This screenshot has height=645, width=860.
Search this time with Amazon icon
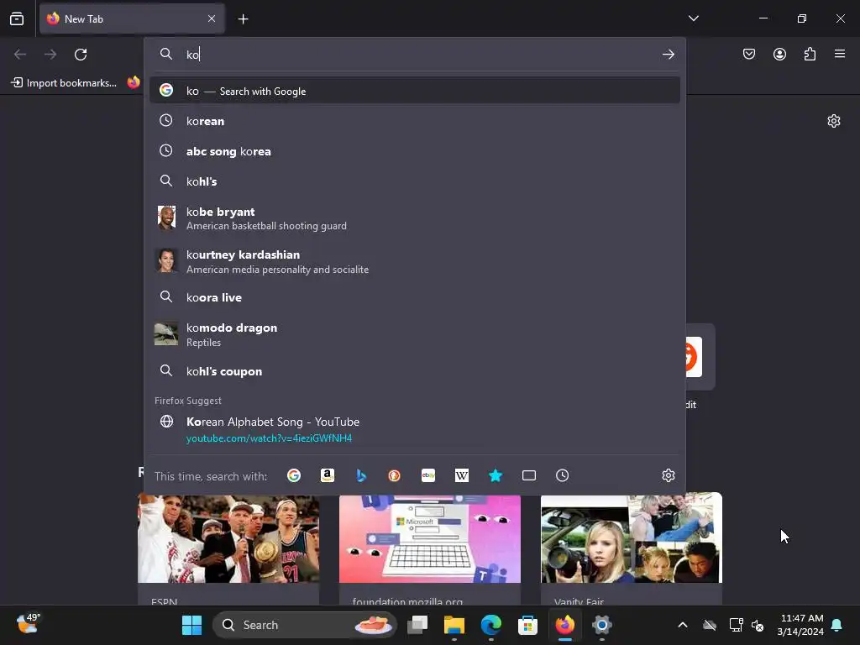tap(328, 475)
